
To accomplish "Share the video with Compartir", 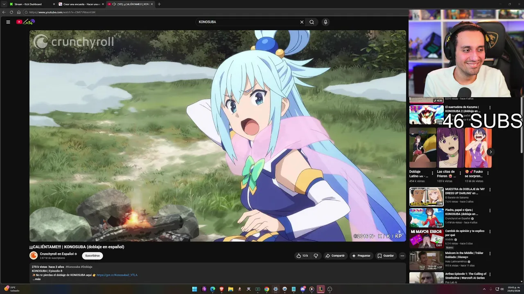I will pyautogui.click(x=335, y=256).
